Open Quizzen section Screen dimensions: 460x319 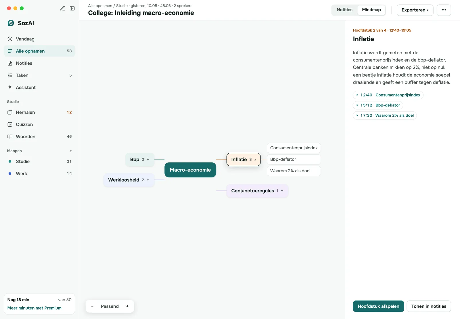39,124
